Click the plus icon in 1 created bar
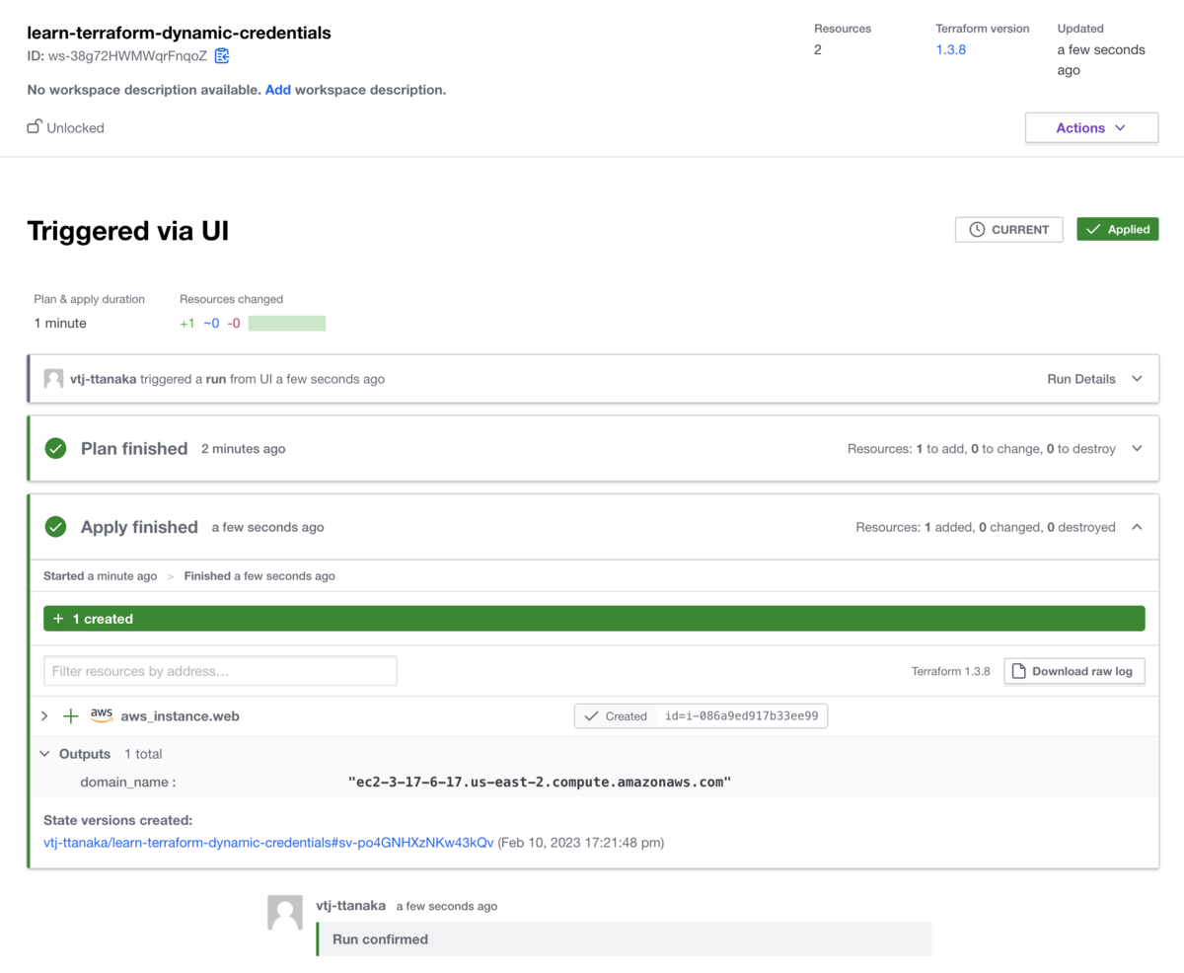Image resolution: width=1184 pixels, height=973 pixels. (x=59, y=619)
